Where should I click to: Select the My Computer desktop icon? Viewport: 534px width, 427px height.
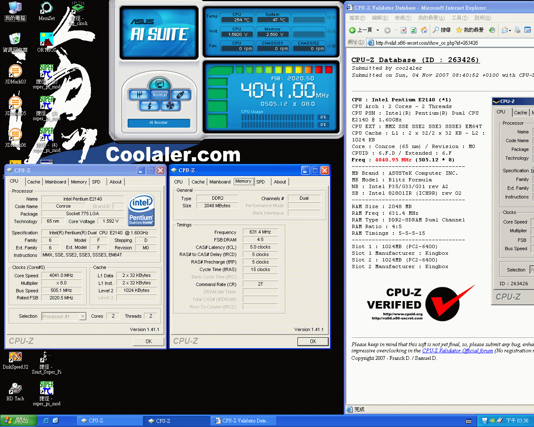(x=15, y=11)
